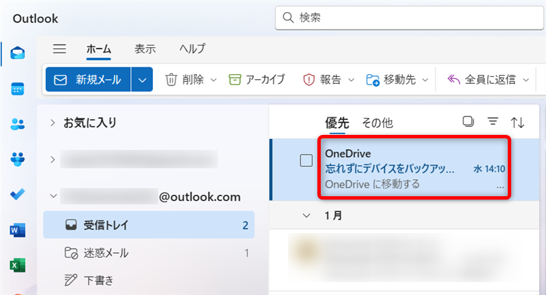Click the 新規メール button
This screenshot has width=546, height=295.
point(88,80)
